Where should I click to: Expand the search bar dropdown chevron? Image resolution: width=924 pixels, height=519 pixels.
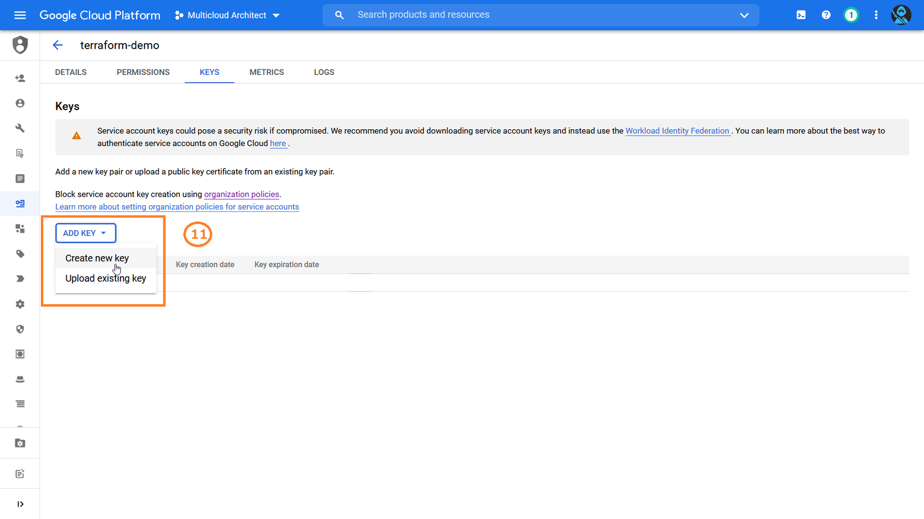744,15
